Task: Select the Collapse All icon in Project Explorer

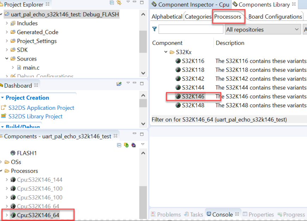Action: tap(112, 3)
